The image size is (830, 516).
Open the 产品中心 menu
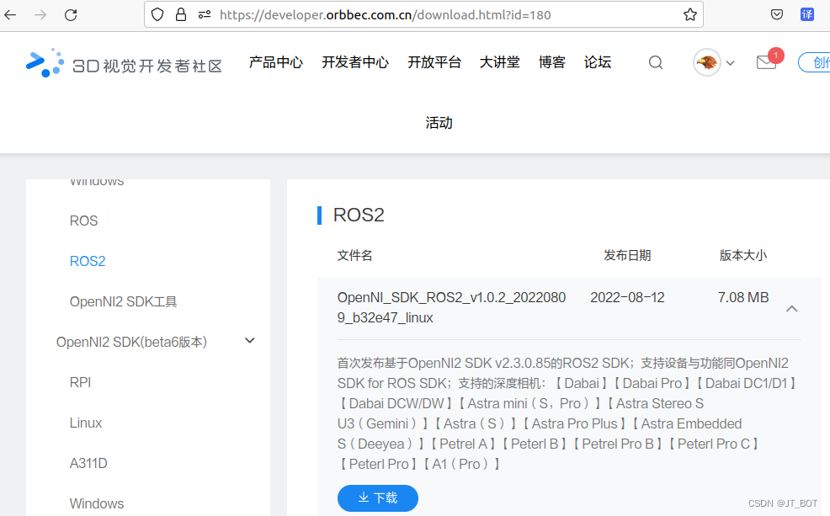(x=276, y=61)
